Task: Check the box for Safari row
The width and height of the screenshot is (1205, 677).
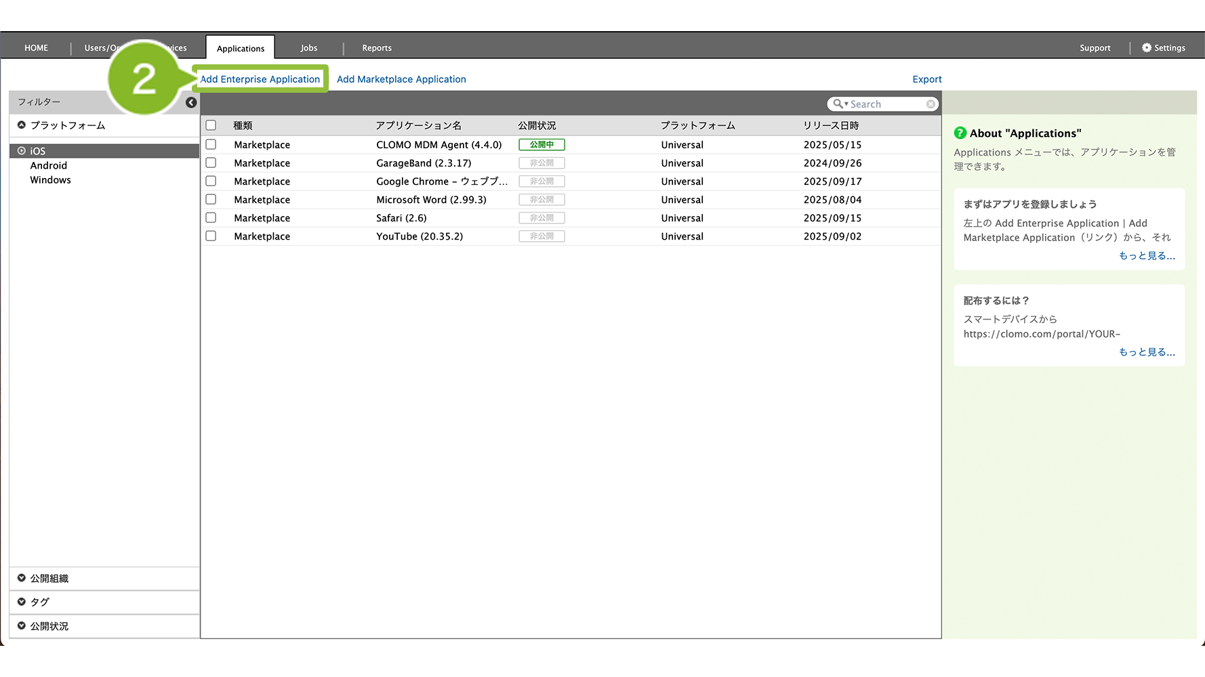Action: (x=211, y=218)
